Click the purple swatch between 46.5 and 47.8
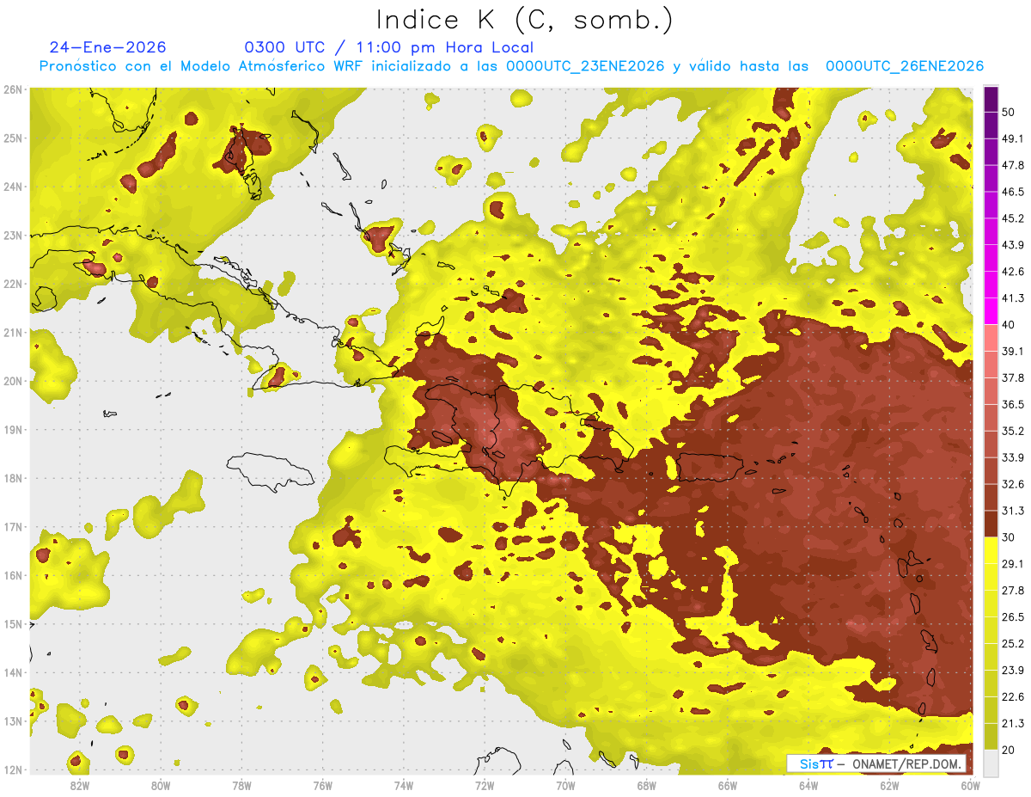1031x797 pixels. pyautogui.click(x=991, y=178)
